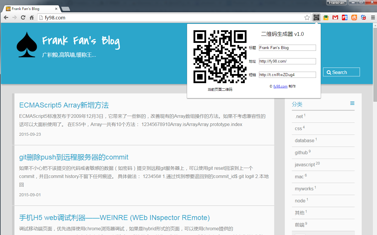
Task: Click the 地址 URL input field
Action: 287,61
